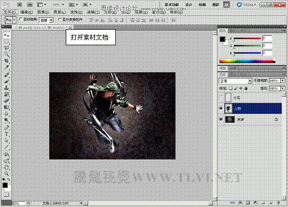Screen dimensions: 288x207
Task: Open the 文件(F) menu
Action: 9,12
